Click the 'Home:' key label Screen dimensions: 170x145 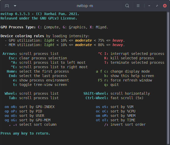12,72
